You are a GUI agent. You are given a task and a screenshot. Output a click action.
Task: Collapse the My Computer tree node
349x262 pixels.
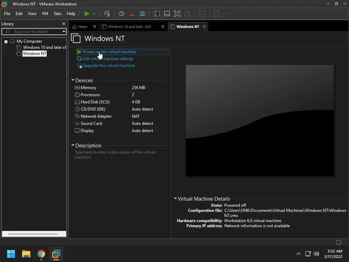(6, 42)
